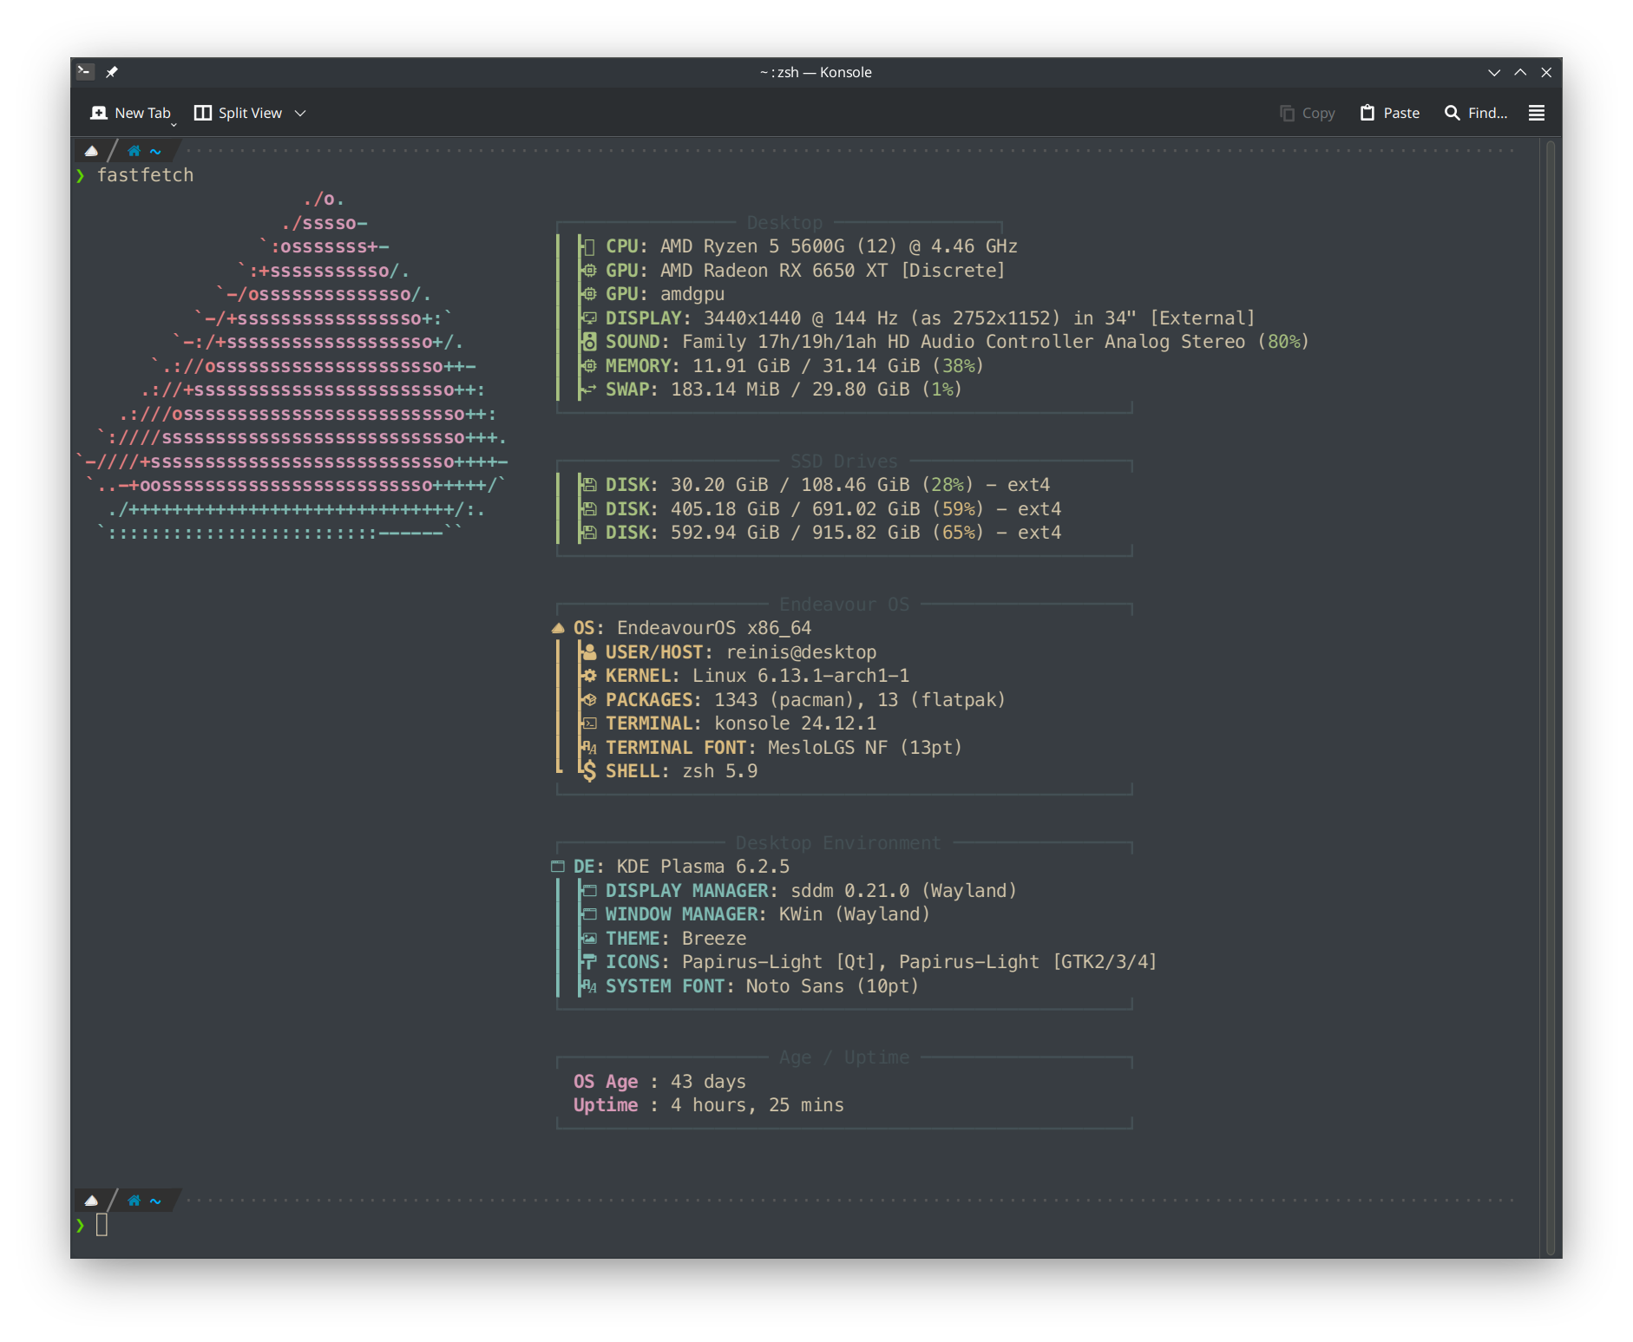Click the EndeavourOS icon beside OS: line
This screenshot has height=1342, width=1633.
coord(558,628)
